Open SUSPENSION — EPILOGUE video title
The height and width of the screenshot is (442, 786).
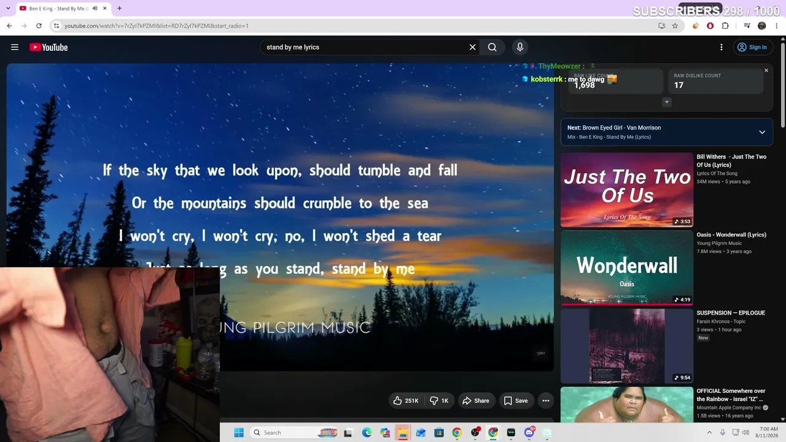tap(731, 313)
